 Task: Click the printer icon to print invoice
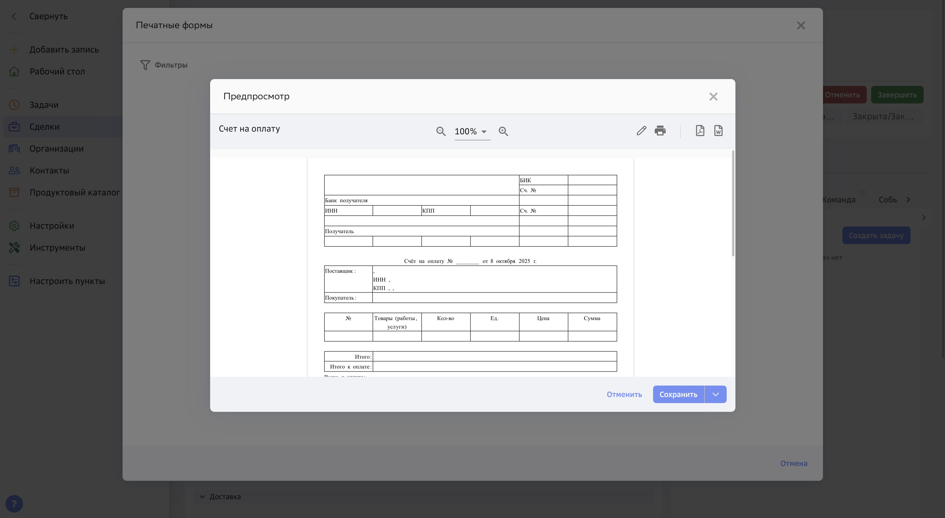click(660, 131)
